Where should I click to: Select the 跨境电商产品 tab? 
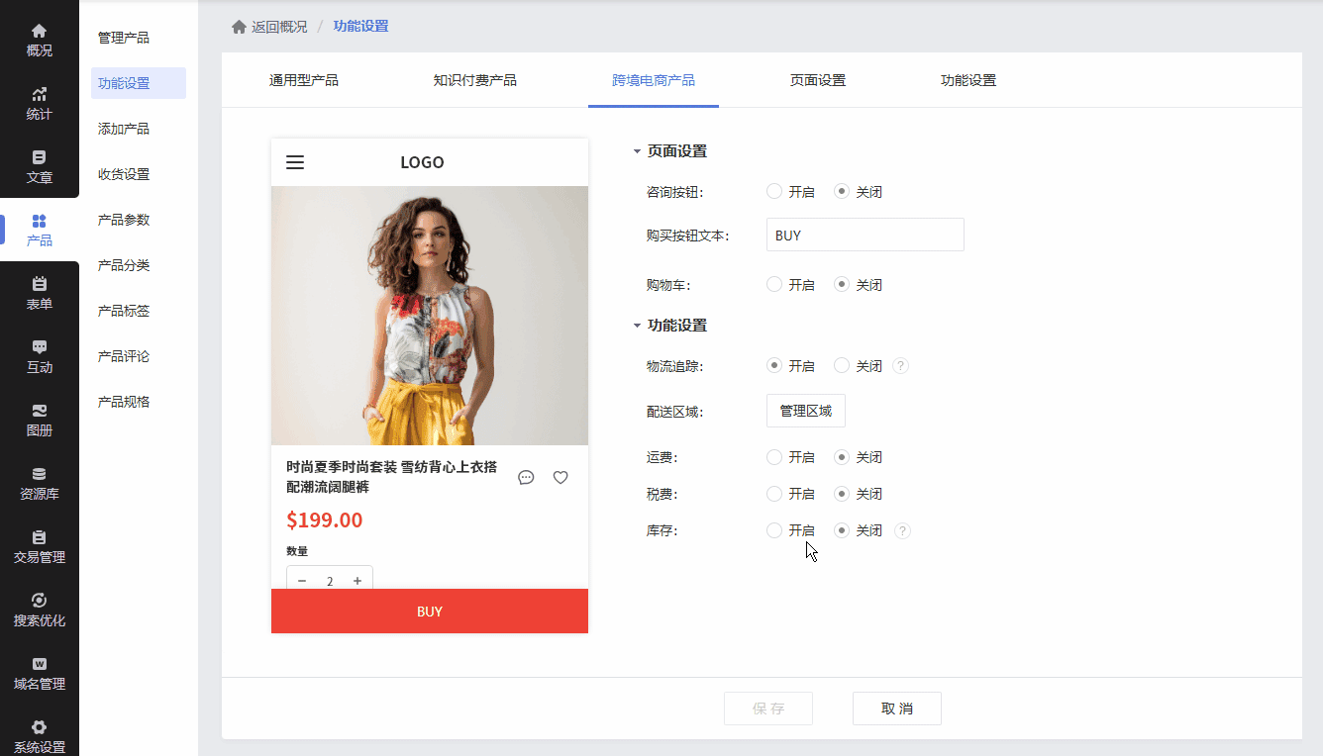tap(654, 80)
